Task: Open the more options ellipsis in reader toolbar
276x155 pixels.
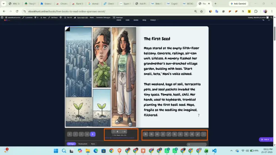Action: tap(204, 134)
